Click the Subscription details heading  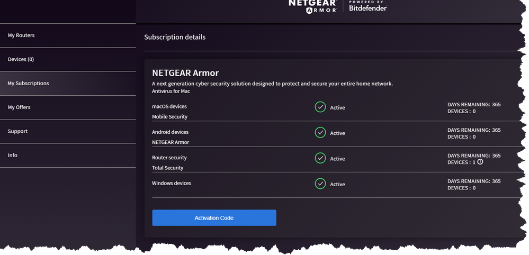(175, 37)
